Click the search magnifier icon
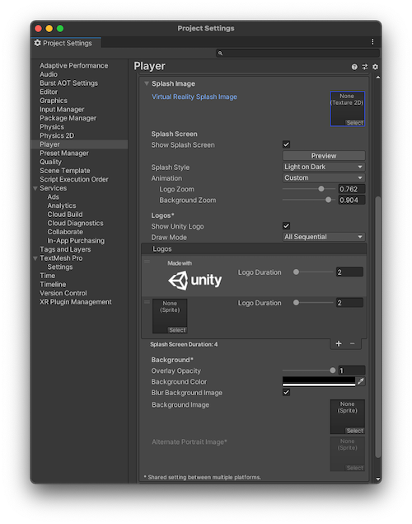The width and height of the screenshot is (412, 524). point(220,53)
